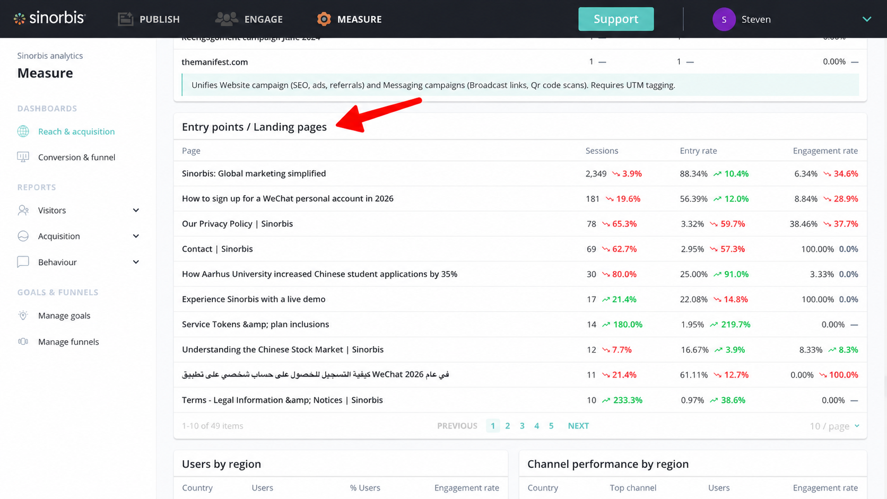The height and width of the screenshot is (499, 887).
Task: Open Manage funnels in sidebar
Action: click(68, 342)
